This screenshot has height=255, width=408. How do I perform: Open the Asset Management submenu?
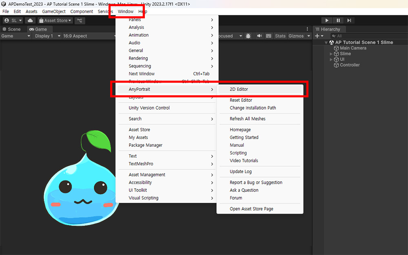[167, 175]
